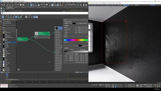Click the Saturation slider handle
Viewport: 161px width, 91px height.
click(x=77, y=43)
